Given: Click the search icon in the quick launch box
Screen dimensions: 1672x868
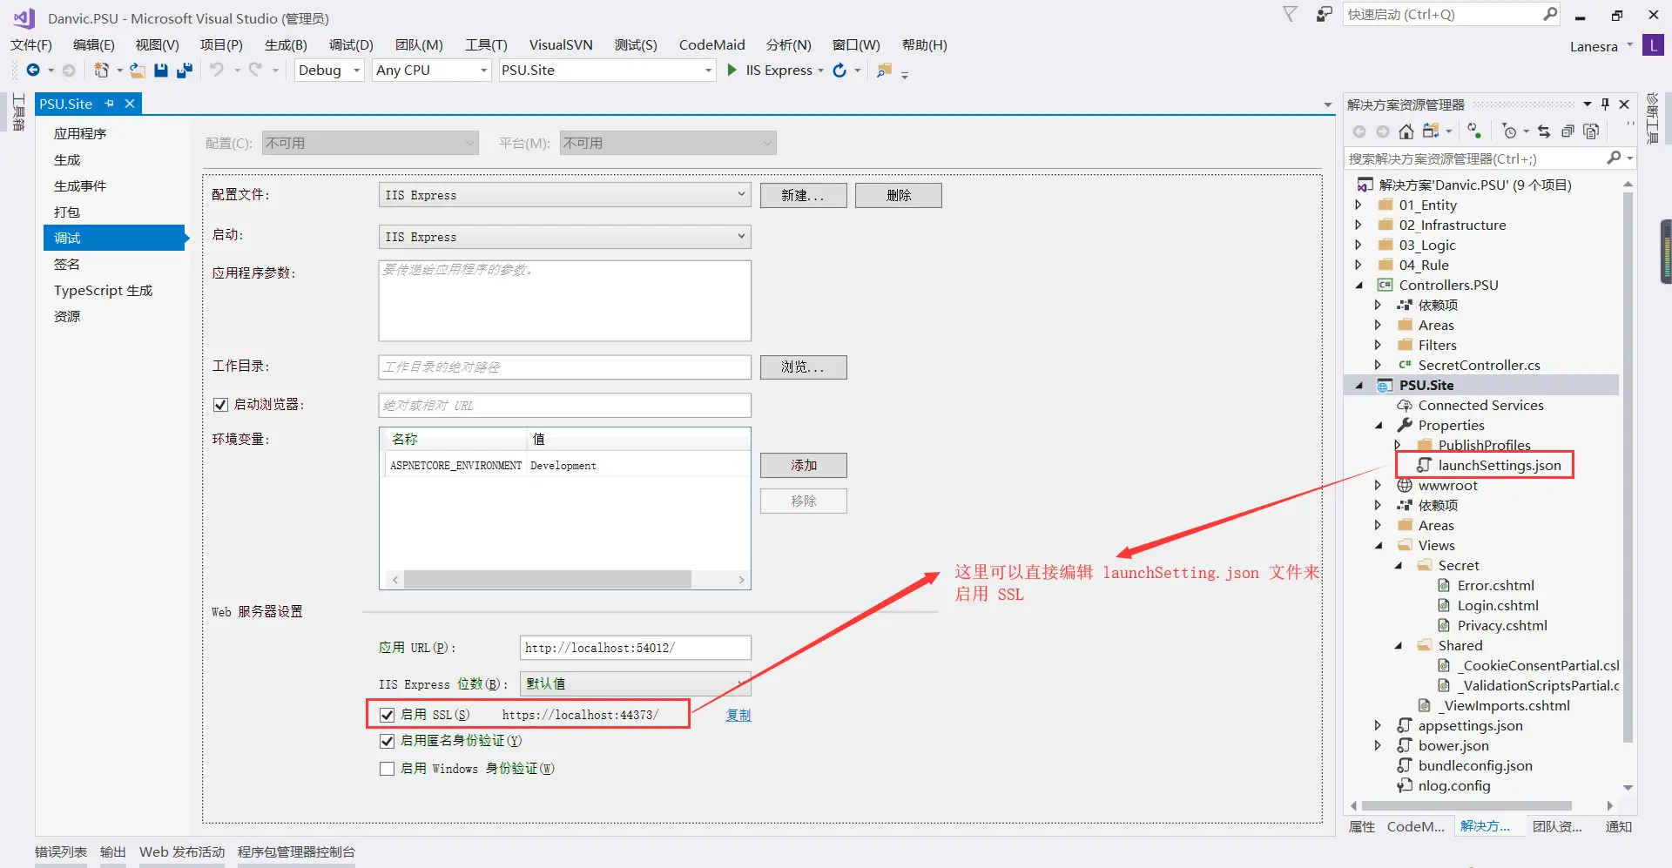Looking at the screenshot, I should [x=1550, y=14].
